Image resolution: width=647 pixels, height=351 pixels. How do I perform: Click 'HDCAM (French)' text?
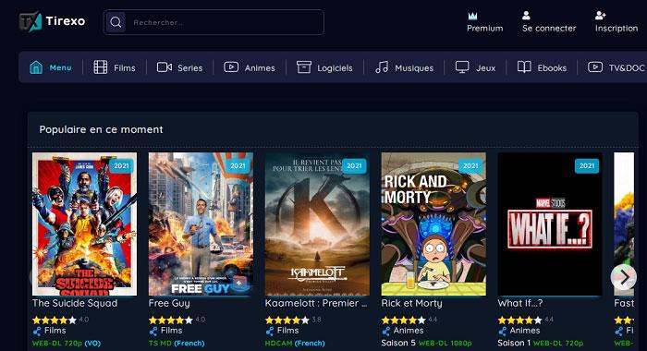[x=295, y=344]
